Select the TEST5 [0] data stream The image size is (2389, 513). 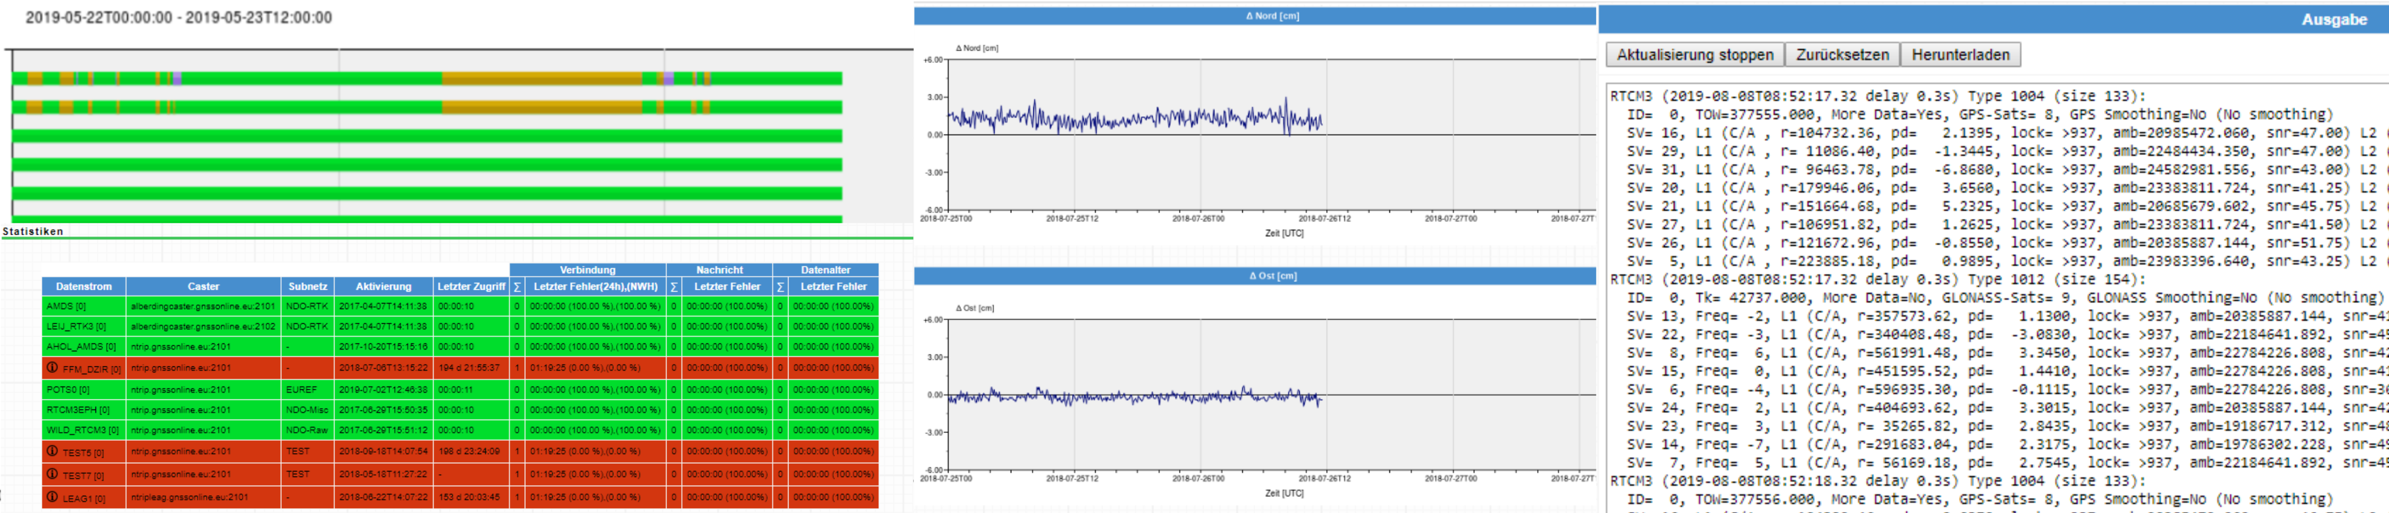[84, 453]
